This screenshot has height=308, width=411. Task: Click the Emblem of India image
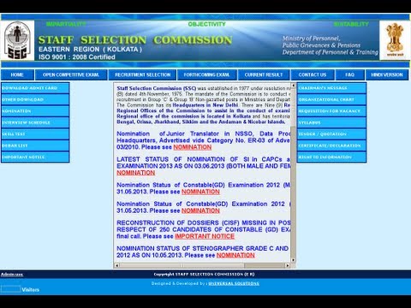[395, 40]
